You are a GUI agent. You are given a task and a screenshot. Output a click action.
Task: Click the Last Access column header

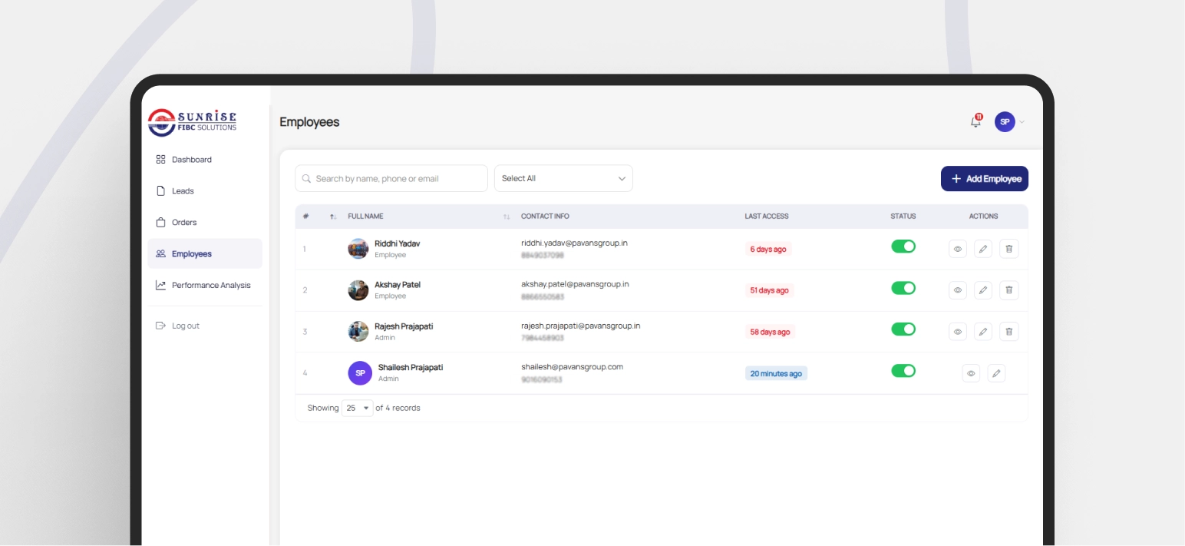pyautogui.click(x=767, y=217)
